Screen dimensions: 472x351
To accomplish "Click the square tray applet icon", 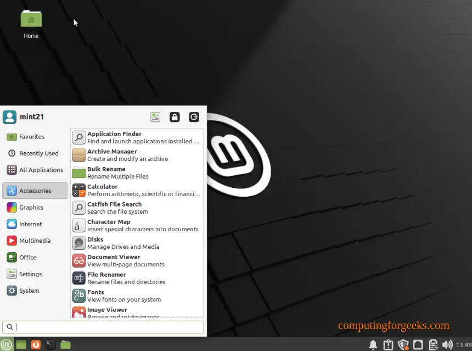I will 418,344.
